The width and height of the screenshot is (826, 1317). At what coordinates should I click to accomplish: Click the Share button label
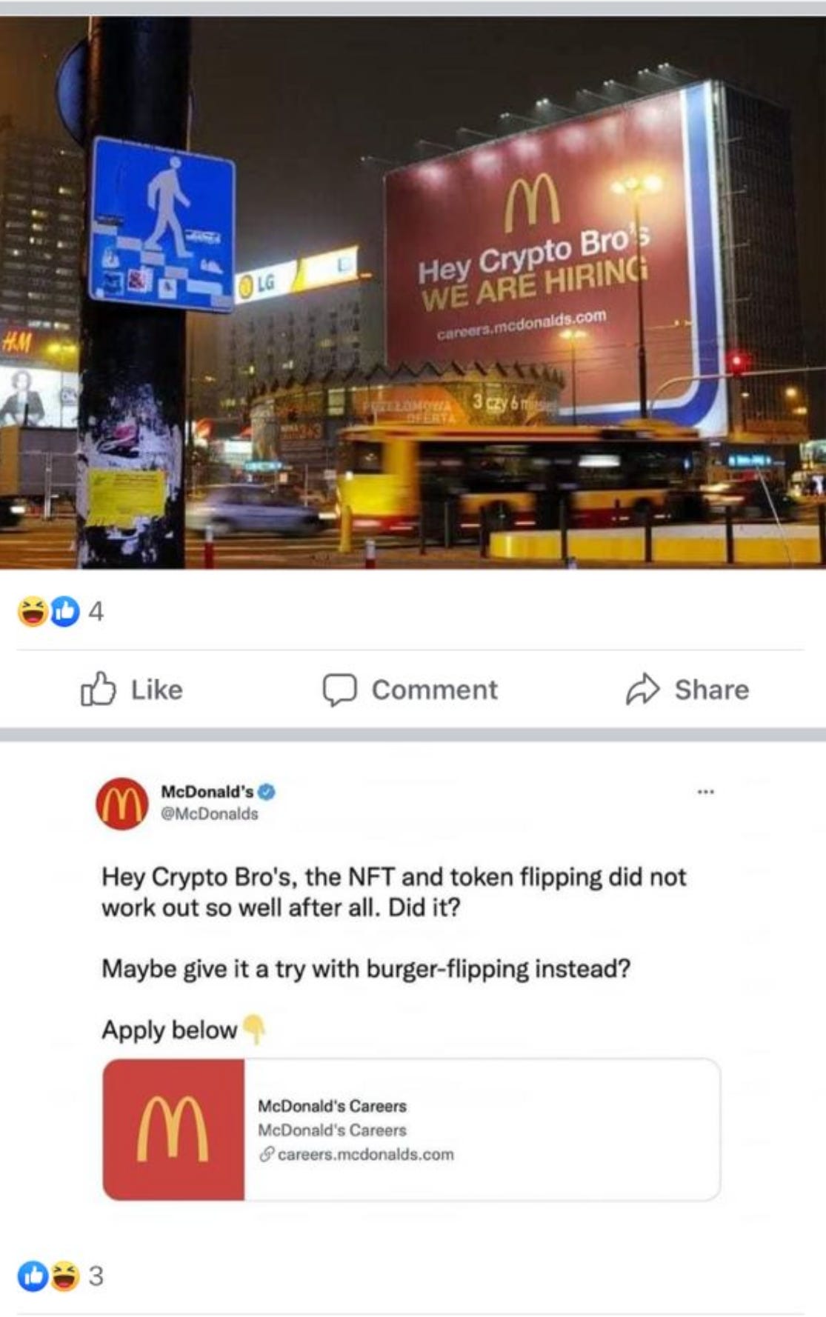click(x=712, y=690)
